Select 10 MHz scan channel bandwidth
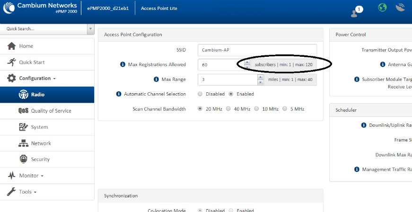412x212 pixels. 256,108
